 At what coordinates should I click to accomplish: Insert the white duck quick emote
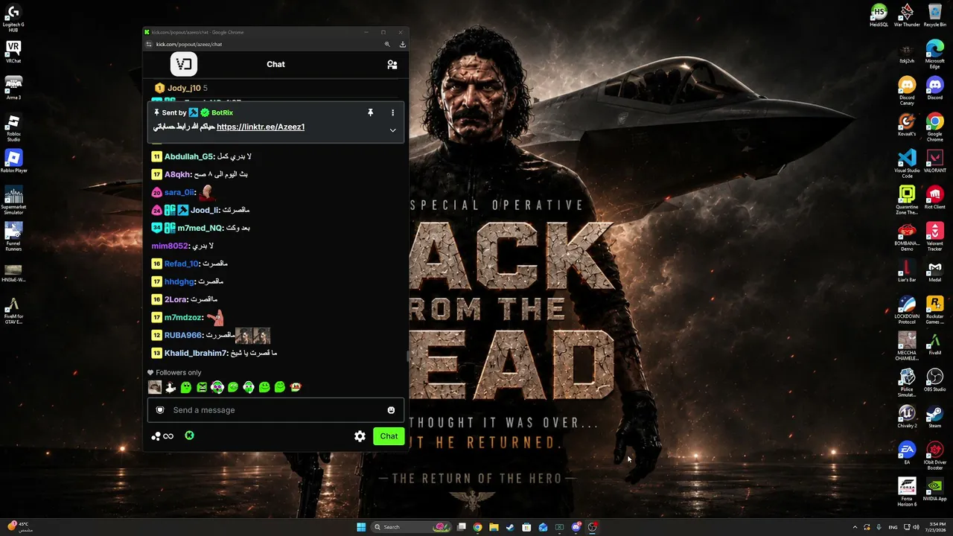coord(170,387)
